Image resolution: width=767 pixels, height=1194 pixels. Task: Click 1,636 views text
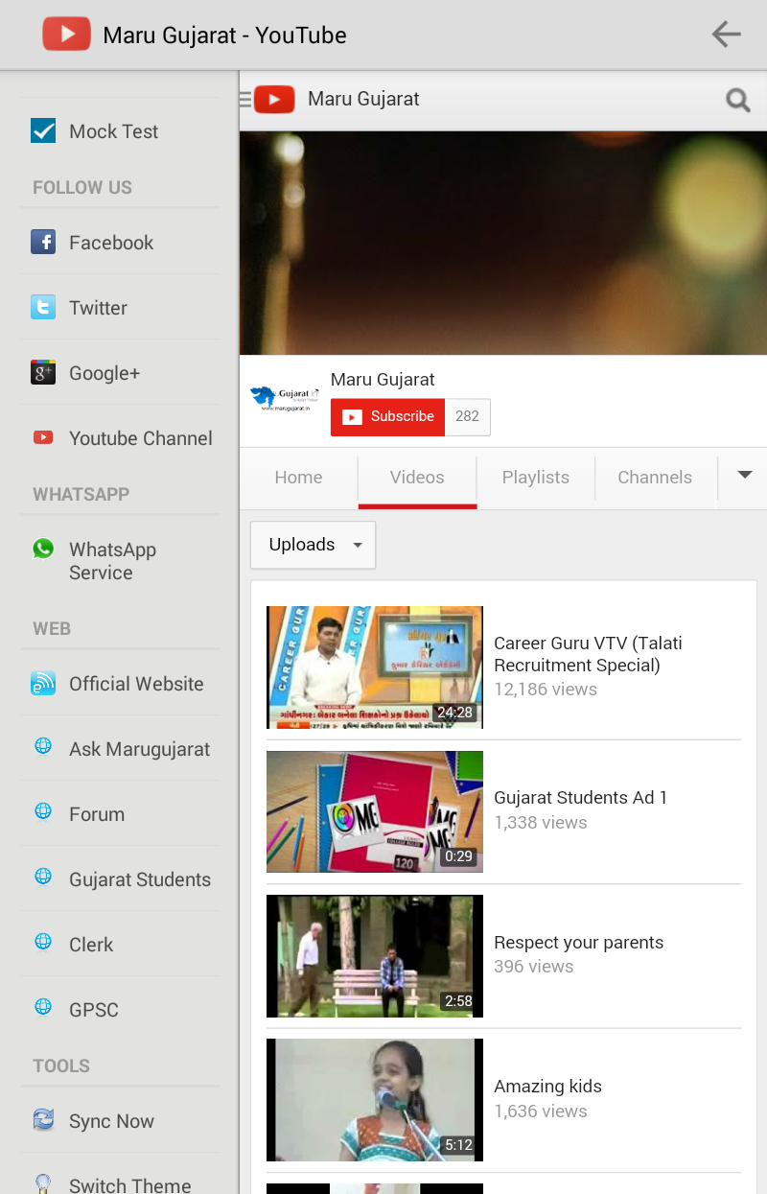(x=541, y=1112)
